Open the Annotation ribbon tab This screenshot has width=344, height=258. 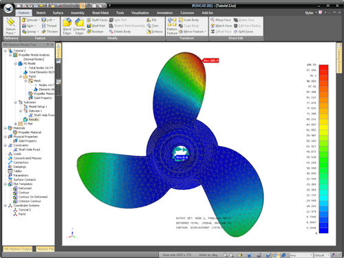164,13
